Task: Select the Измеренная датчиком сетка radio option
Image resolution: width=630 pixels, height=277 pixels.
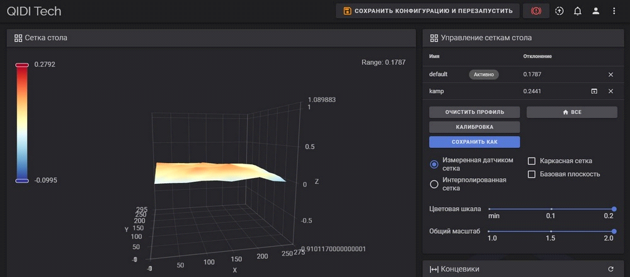Action: coord(434,164)
